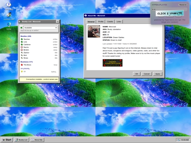191x143 pixels.
Task: Click the online check icon for Callahan
Action: (22, 44)
